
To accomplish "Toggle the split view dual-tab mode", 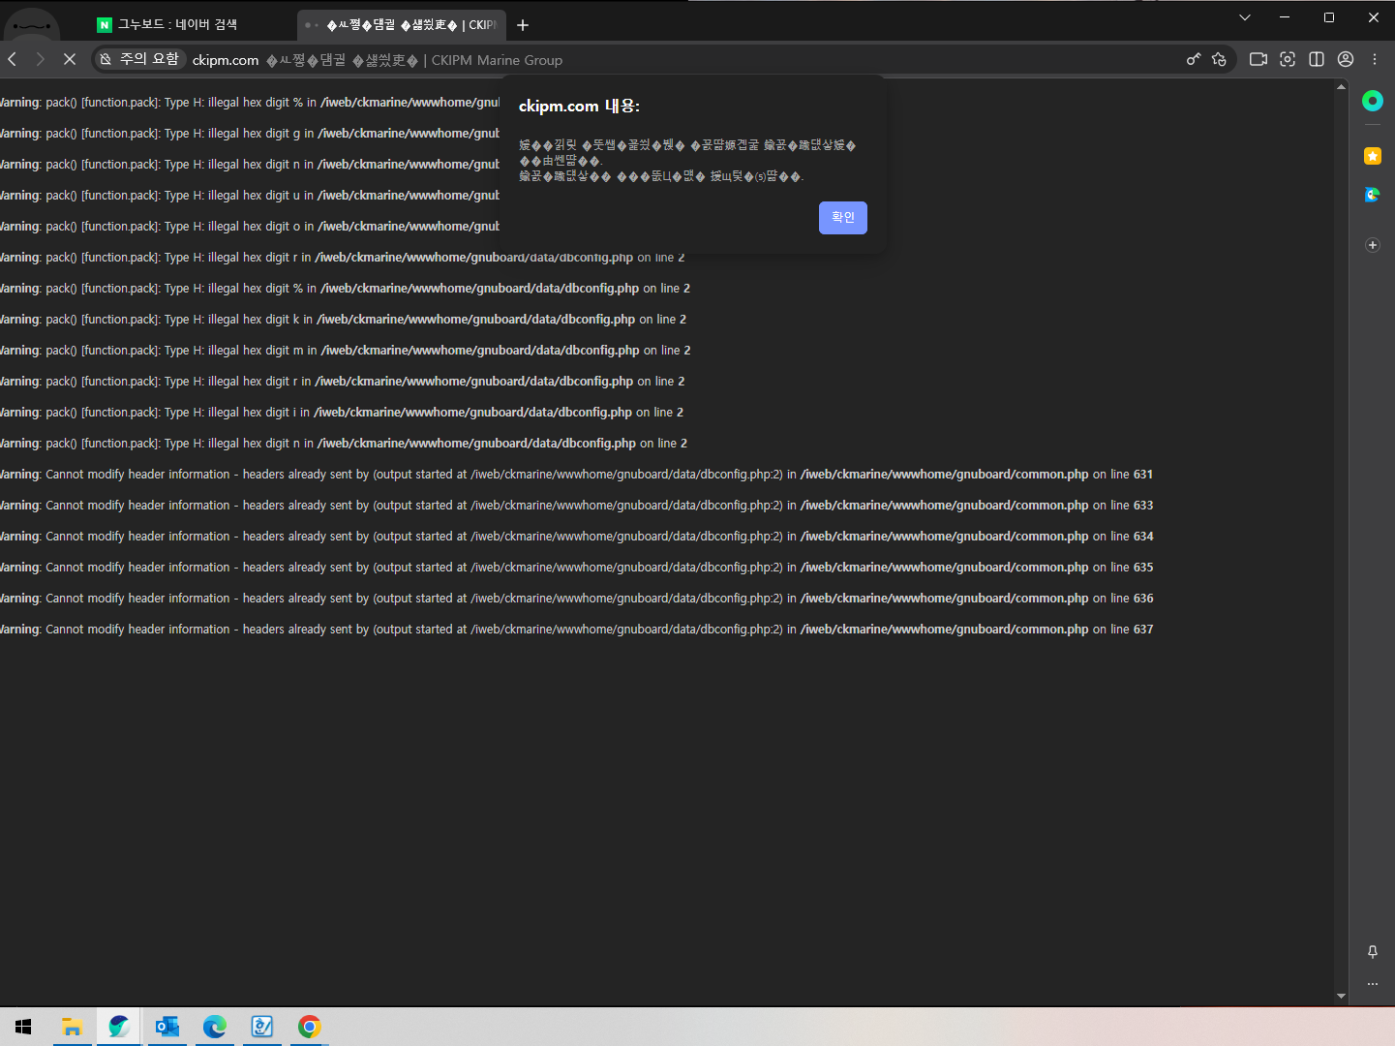I will pyautogui.click(x=1316, y=60).
